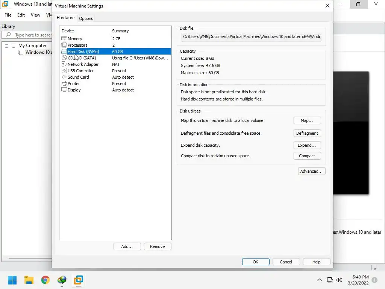Viewport: 385px width, 289px height.
Task: Cancel the Virtual Machine Settings dialog
Action: 286,262
